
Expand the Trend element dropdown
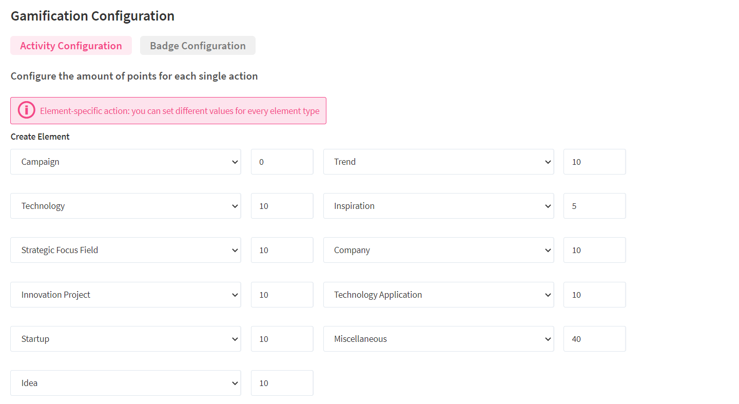(438, 162)
